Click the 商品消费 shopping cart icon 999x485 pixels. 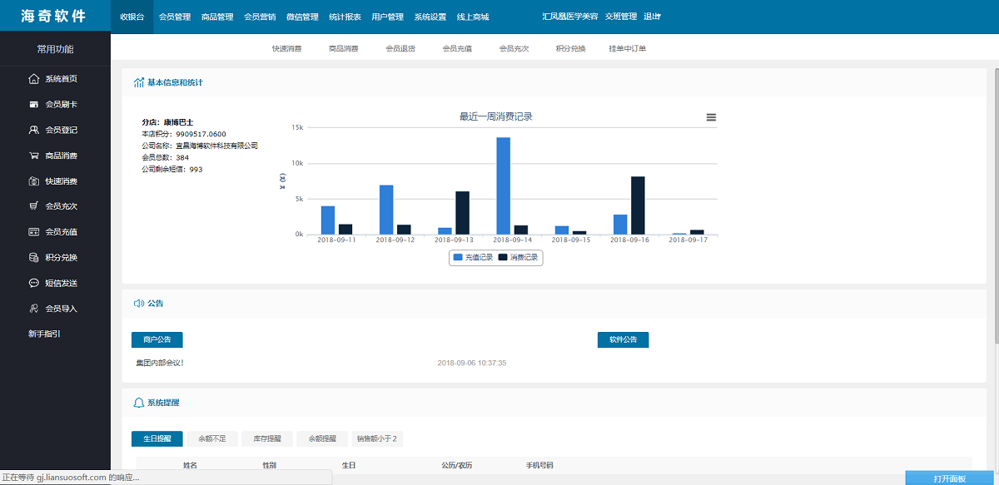pyautogui.click(x=34, y=156)
